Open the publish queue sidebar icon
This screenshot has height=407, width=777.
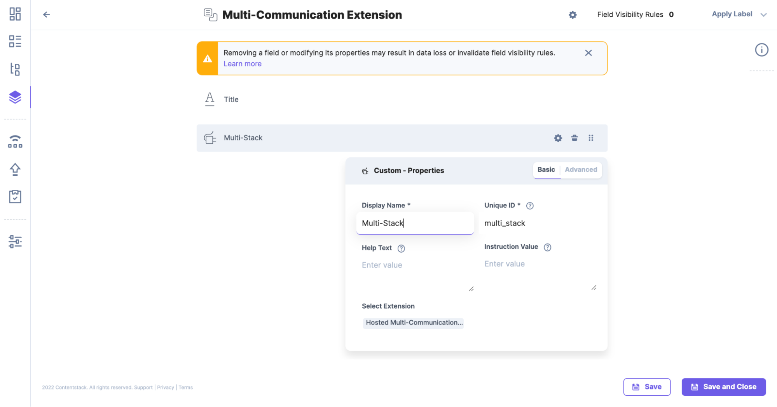(x=15, y=141)
